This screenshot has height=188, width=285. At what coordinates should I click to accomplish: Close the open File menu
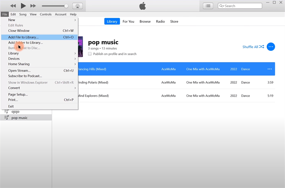5,14
